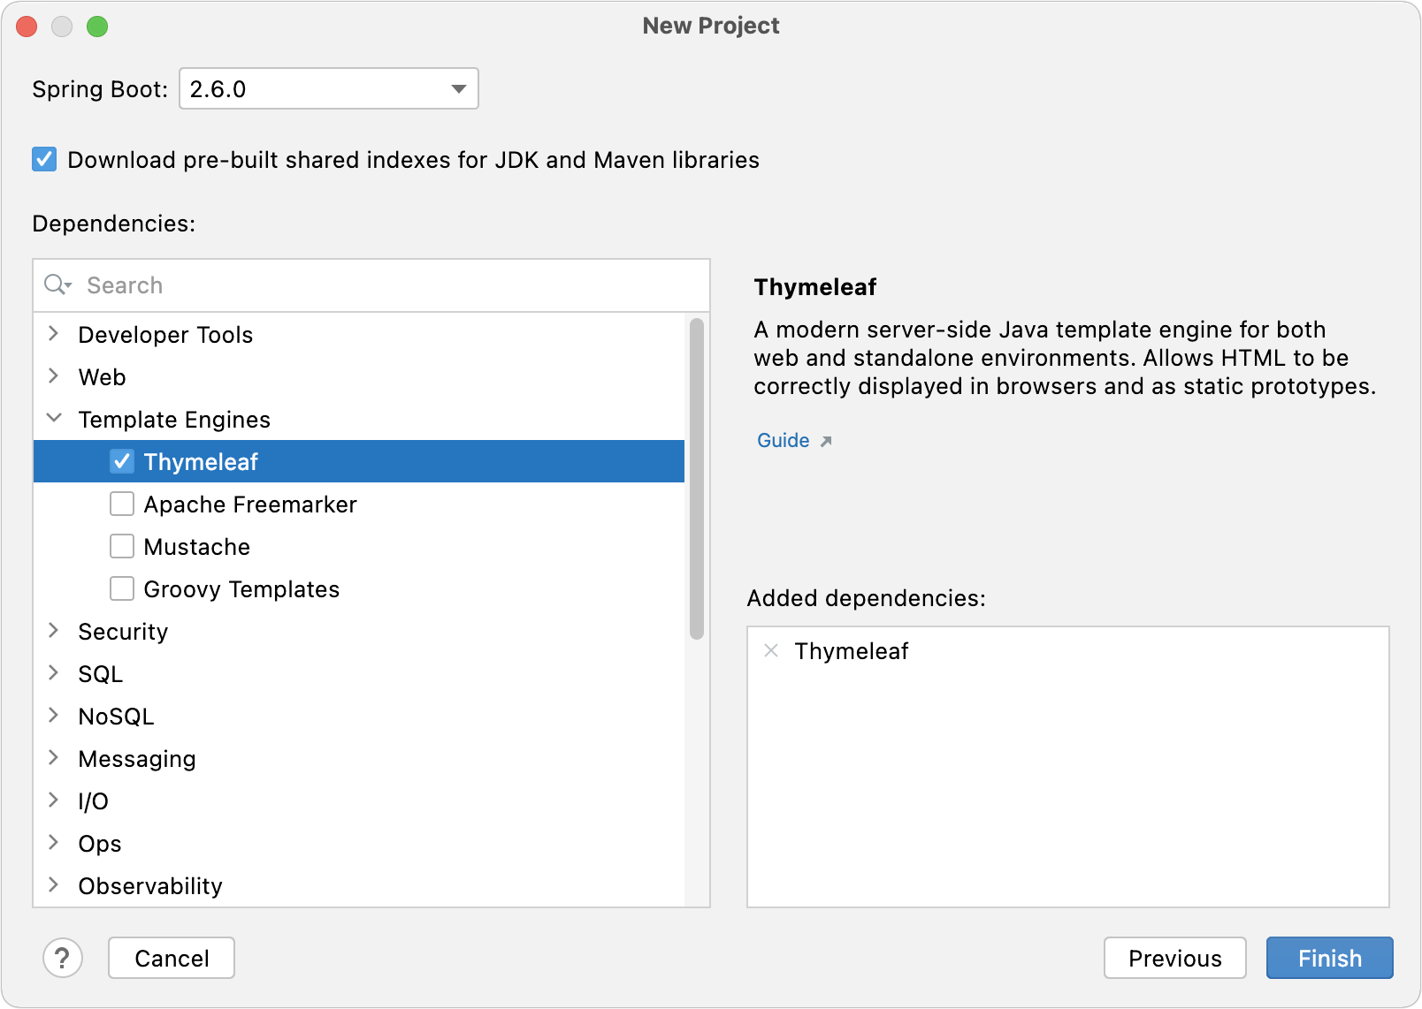Expand the Messaging category
Screen dimensions: 1422x1009
point(54,757)
